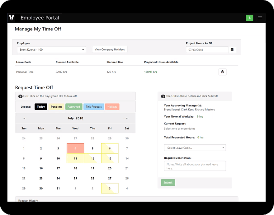Expand the Request History section

coord(28,201)
